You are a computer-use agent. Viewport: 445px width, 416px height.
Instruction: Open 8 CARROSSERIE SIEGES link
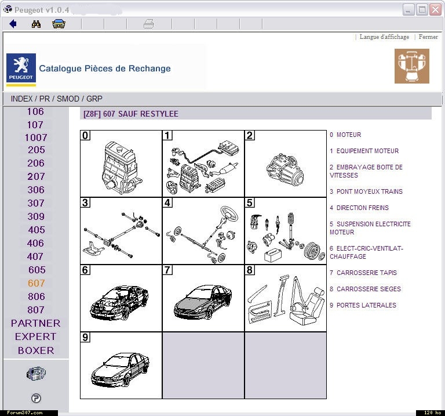coord(365,289)
